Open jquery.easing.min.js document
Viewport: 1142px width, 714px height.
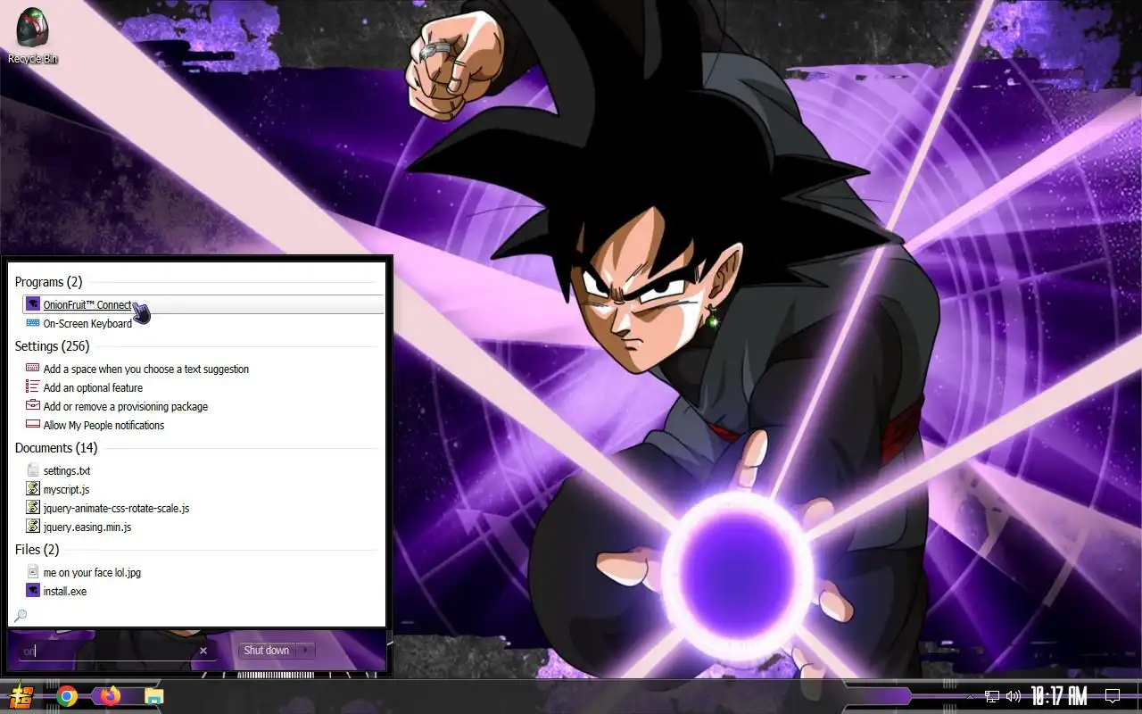pos(87,527)
